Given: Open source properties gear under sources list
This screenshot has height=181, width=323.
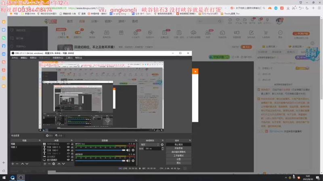Looking at the screenshot, I should (x=54, y=164).
